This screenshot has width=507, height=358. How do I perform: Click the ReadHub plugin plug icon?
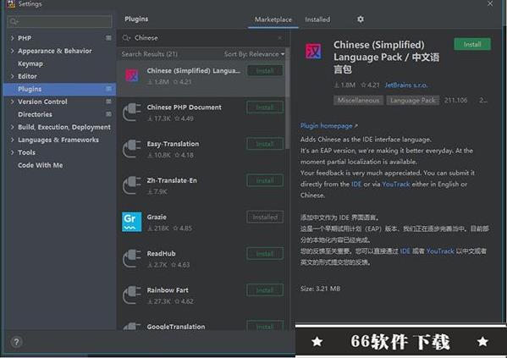131,258
